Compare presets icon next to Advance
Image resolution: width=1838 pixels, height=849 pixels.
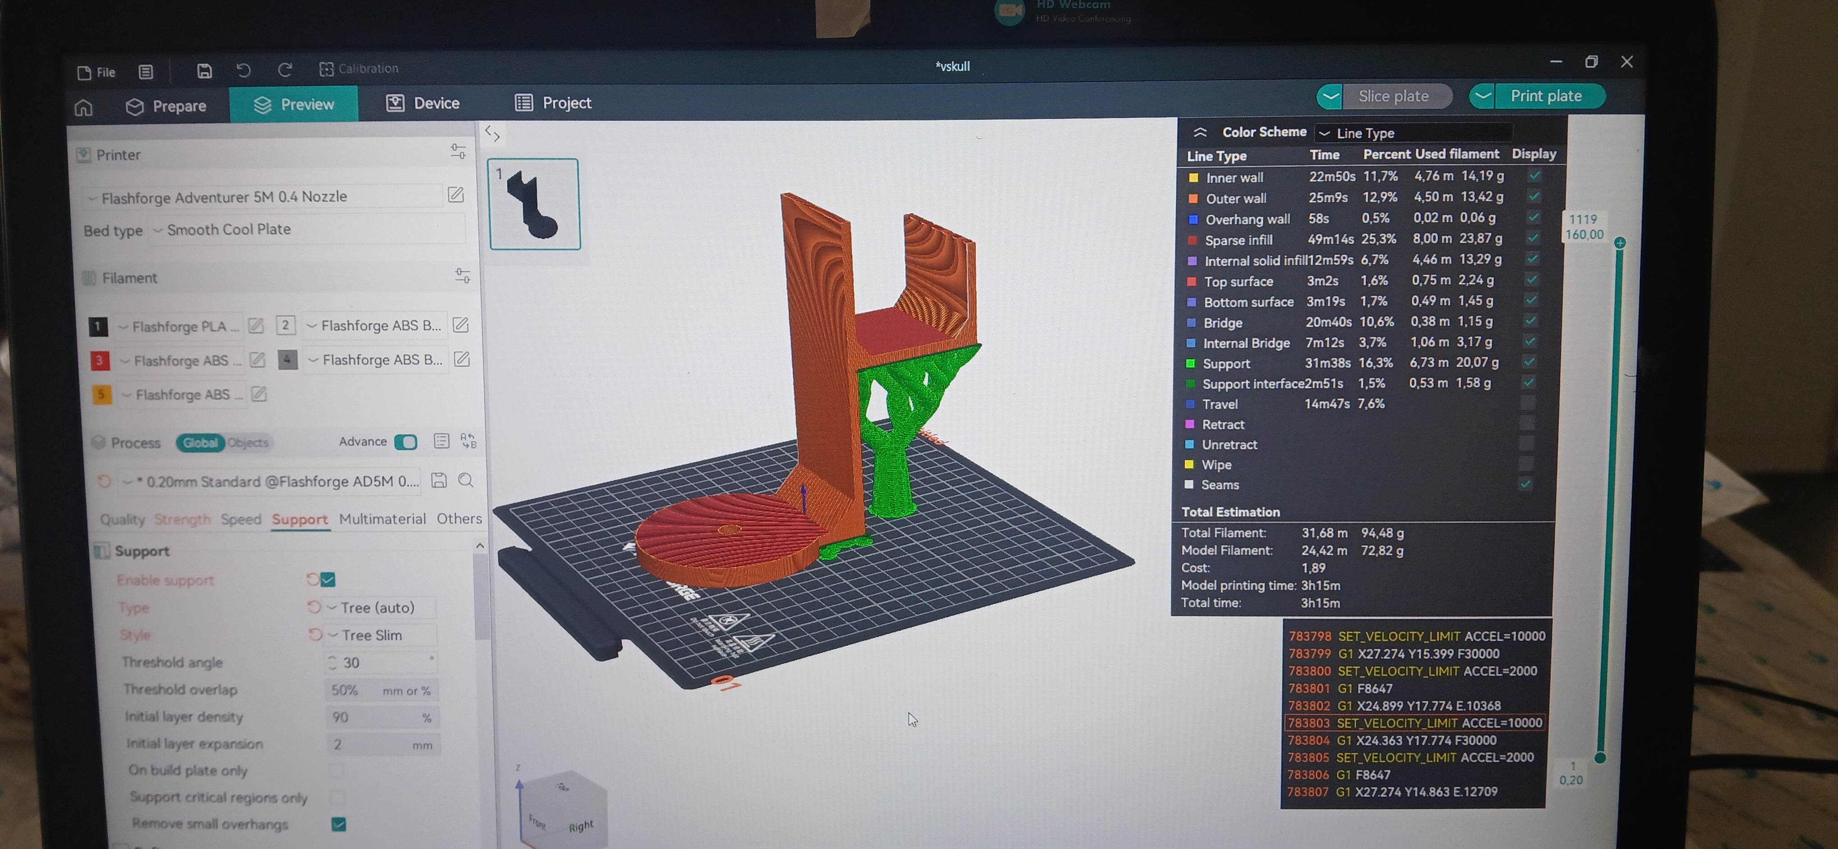click(x=469, y=441)
